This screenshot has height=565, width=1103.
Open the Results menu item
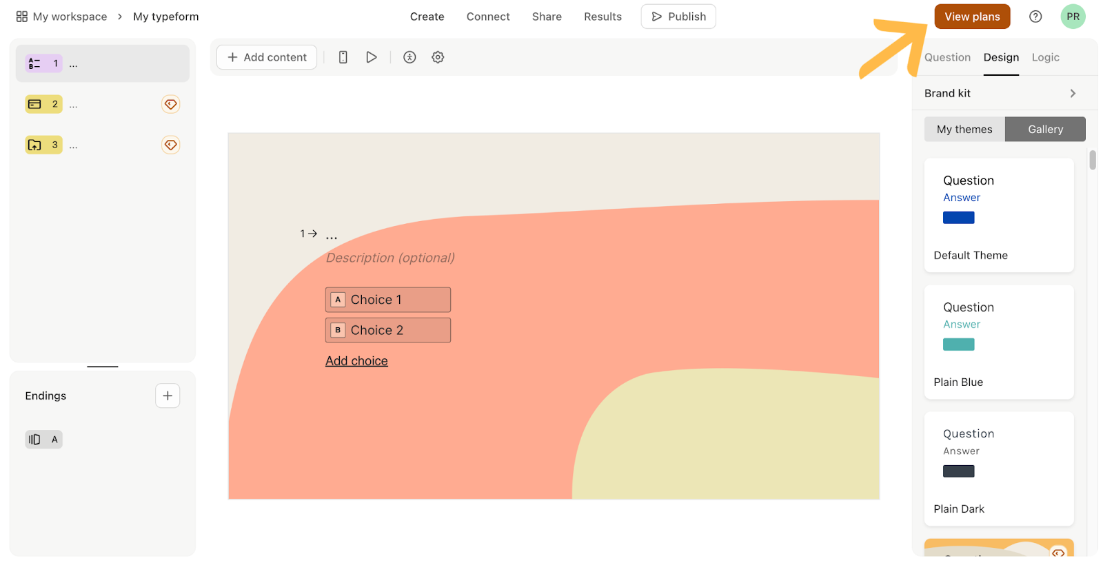coord(603,17)
